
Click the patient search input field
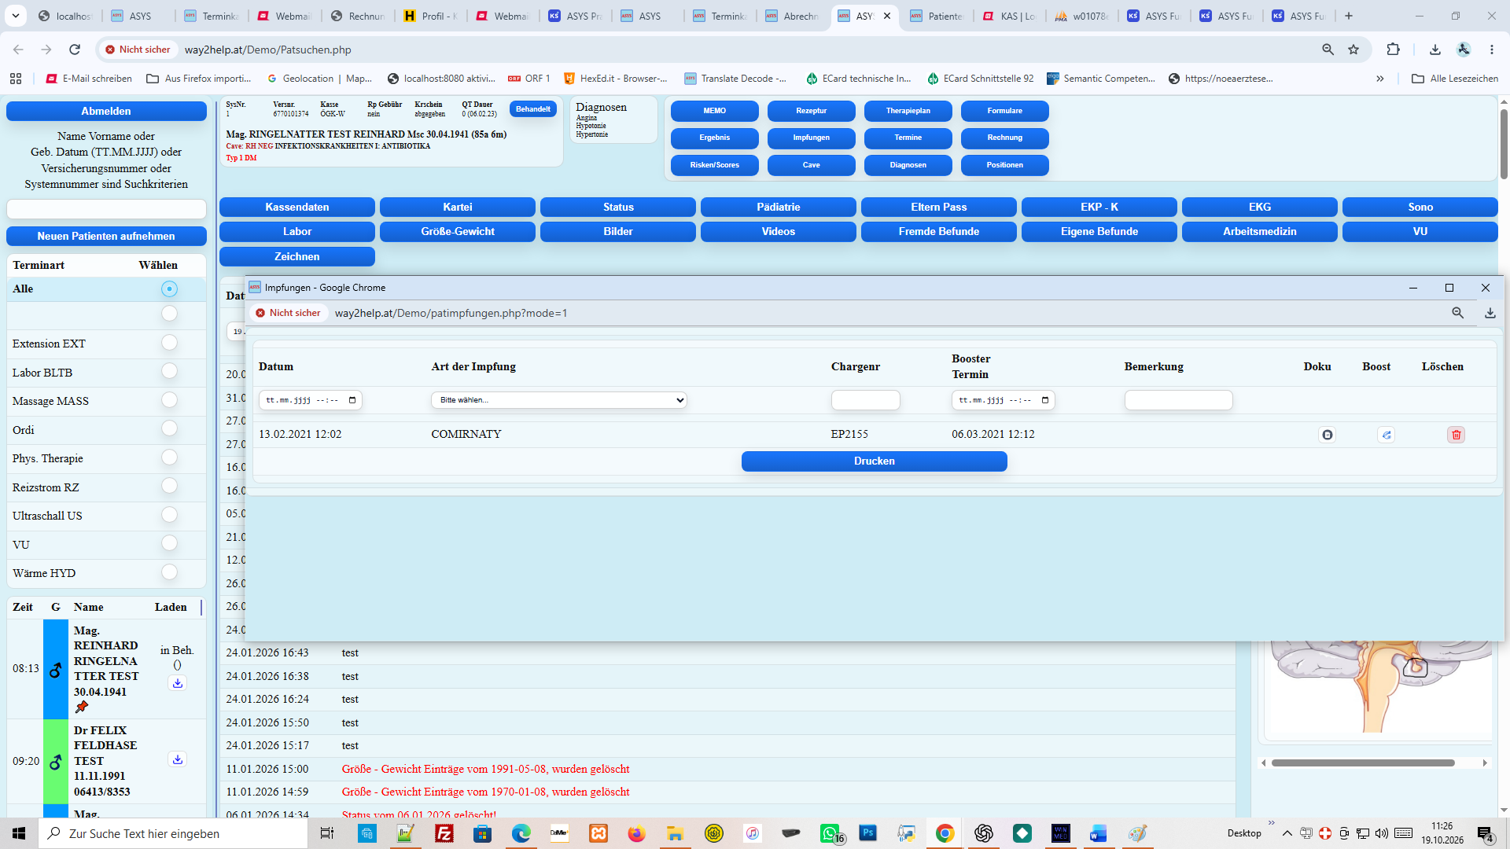pos(106,209)
